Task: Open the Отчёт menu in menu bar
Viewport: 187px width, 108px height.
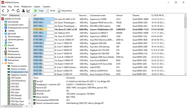Action: coord(17,6)
